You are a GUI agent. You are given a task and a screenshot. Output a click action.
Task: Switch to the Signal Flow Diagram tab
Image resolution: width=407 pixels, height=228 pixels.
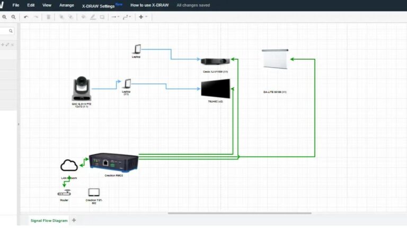click(x=49, y=221)
